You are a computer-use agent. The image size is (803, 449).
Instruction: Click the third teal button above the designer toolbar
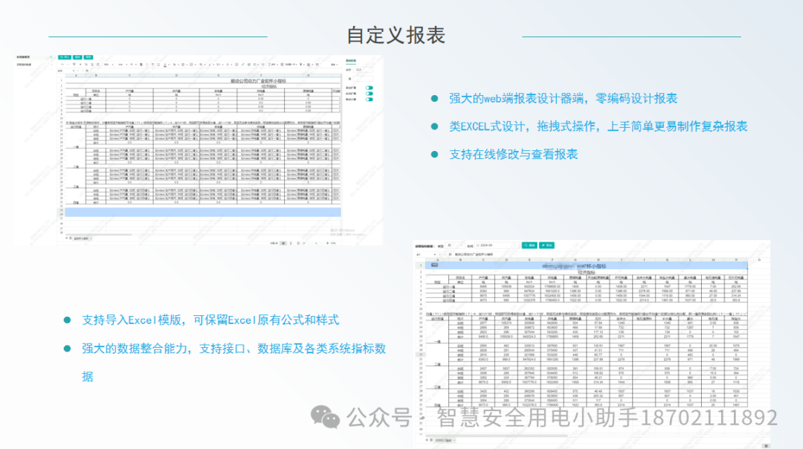tap(88, 57)
